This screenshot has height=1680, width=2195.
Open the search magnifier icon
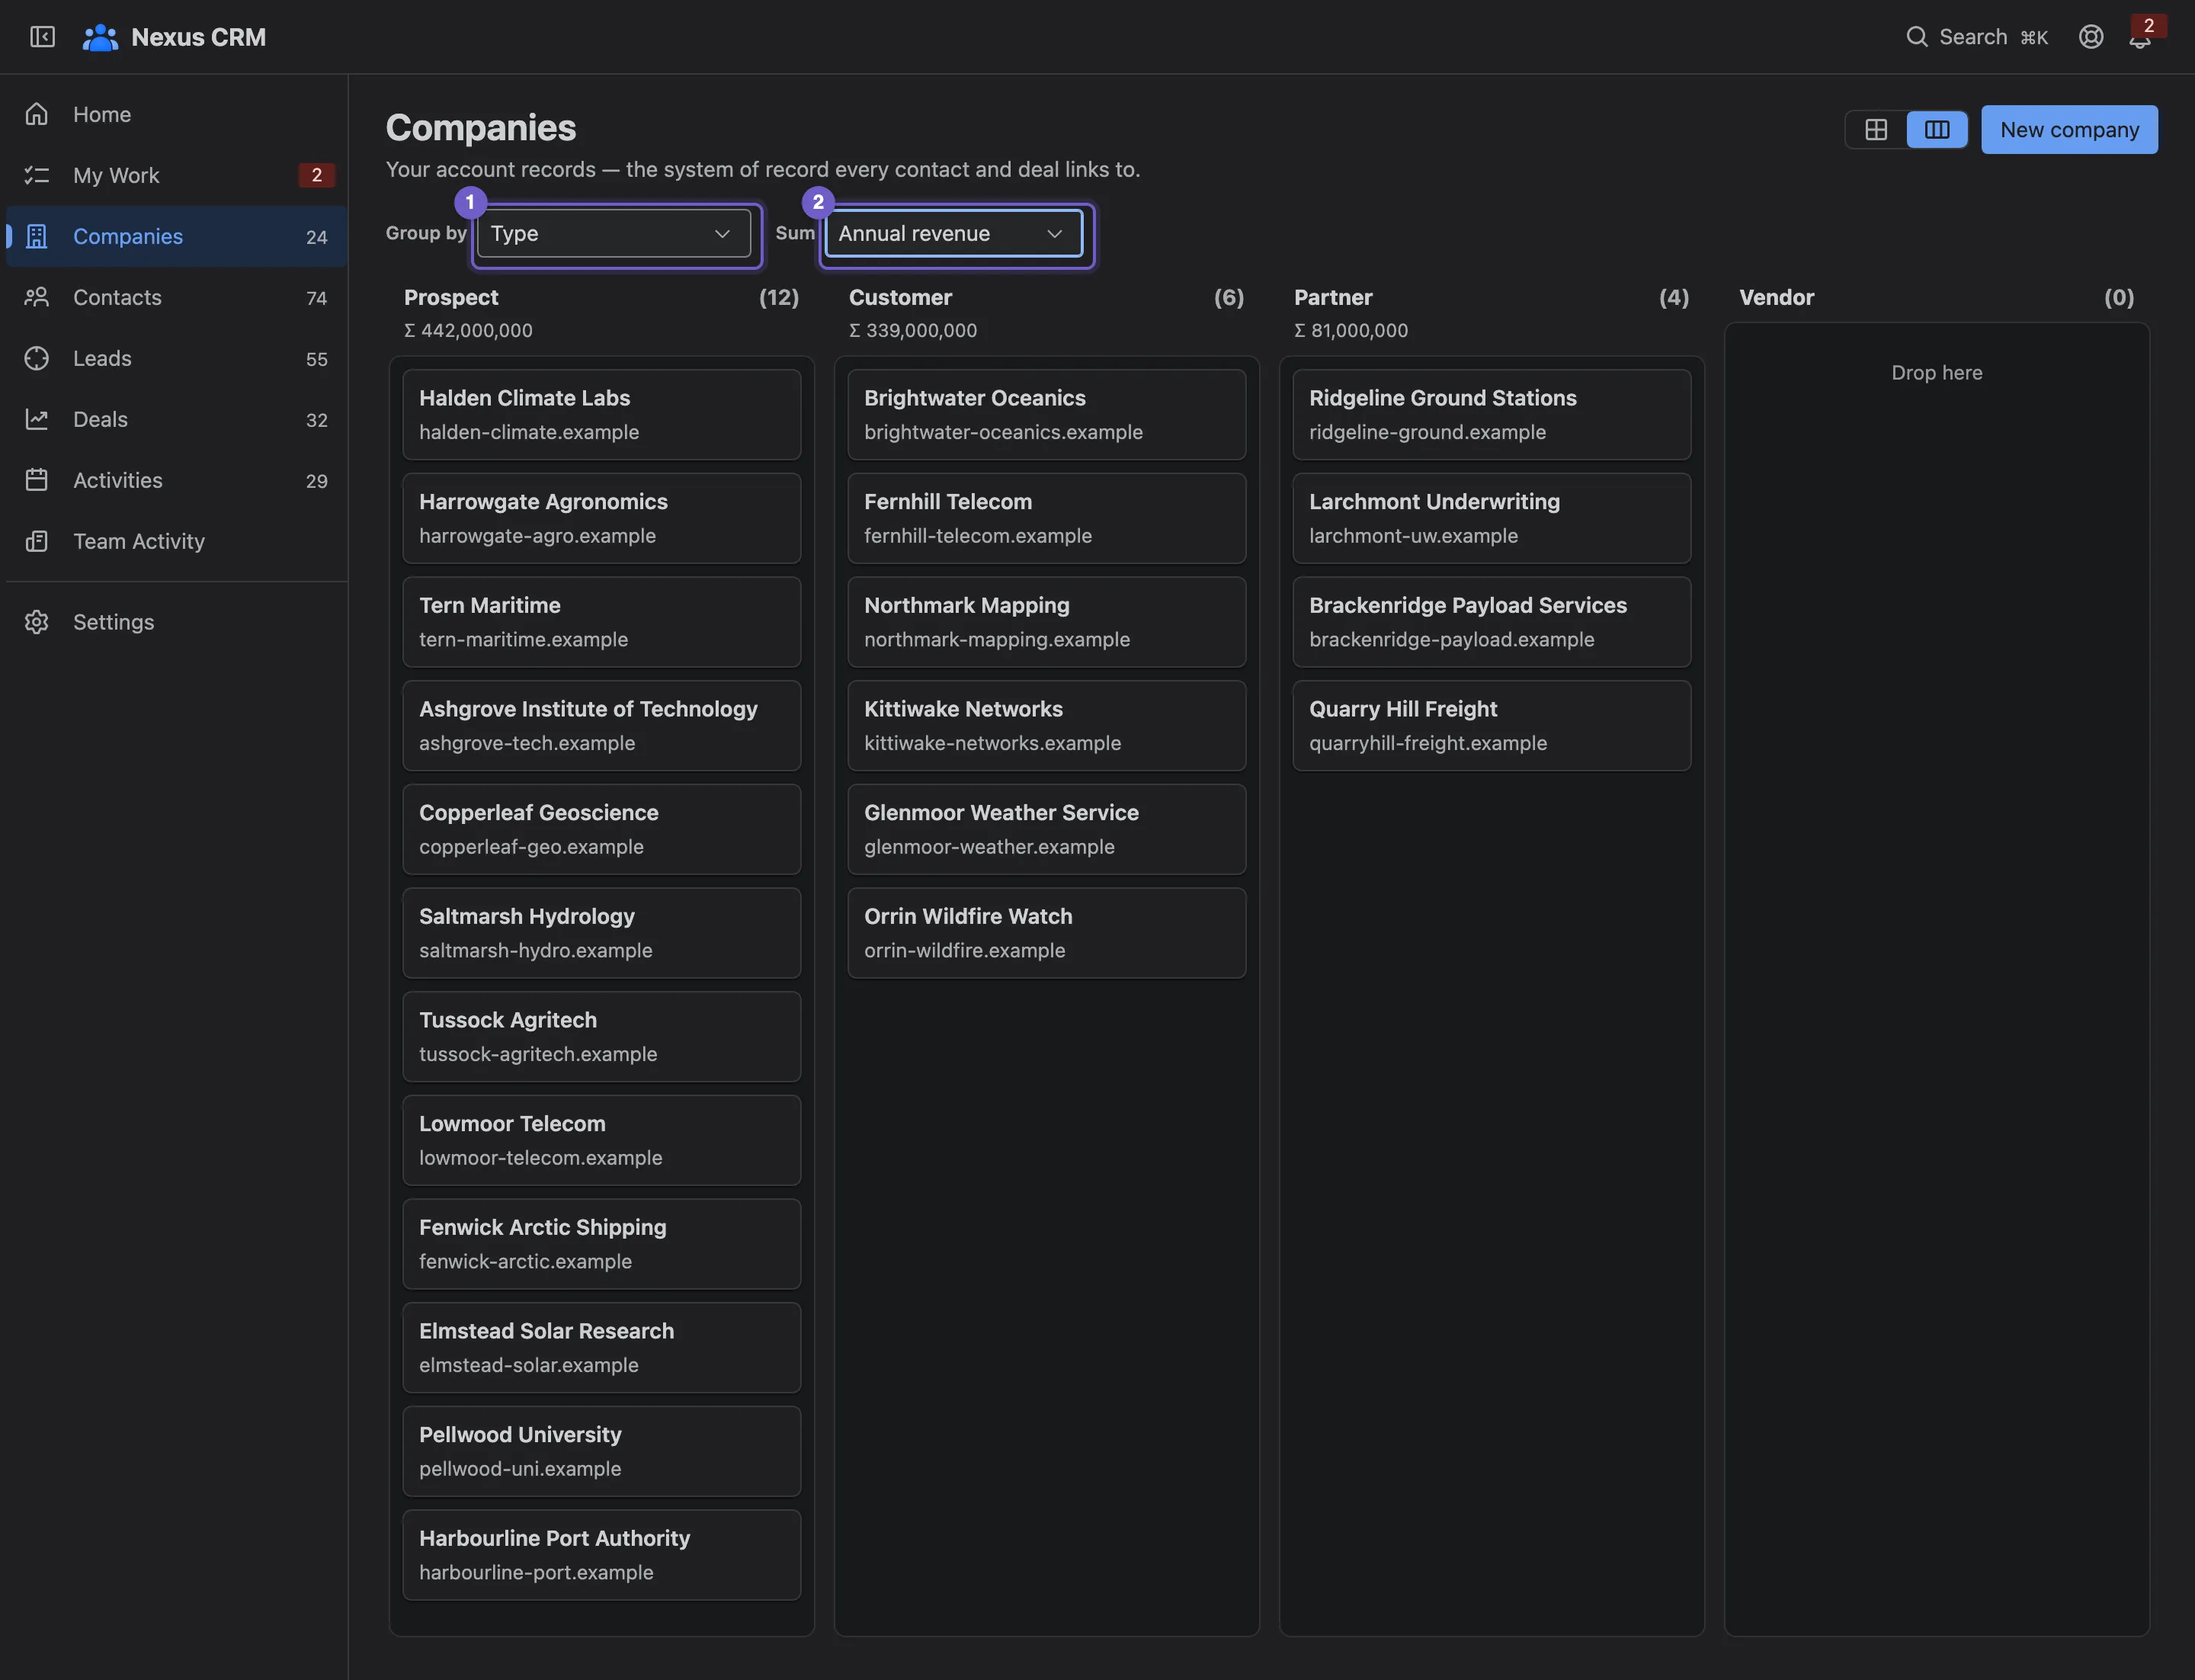coord(1916,37)
